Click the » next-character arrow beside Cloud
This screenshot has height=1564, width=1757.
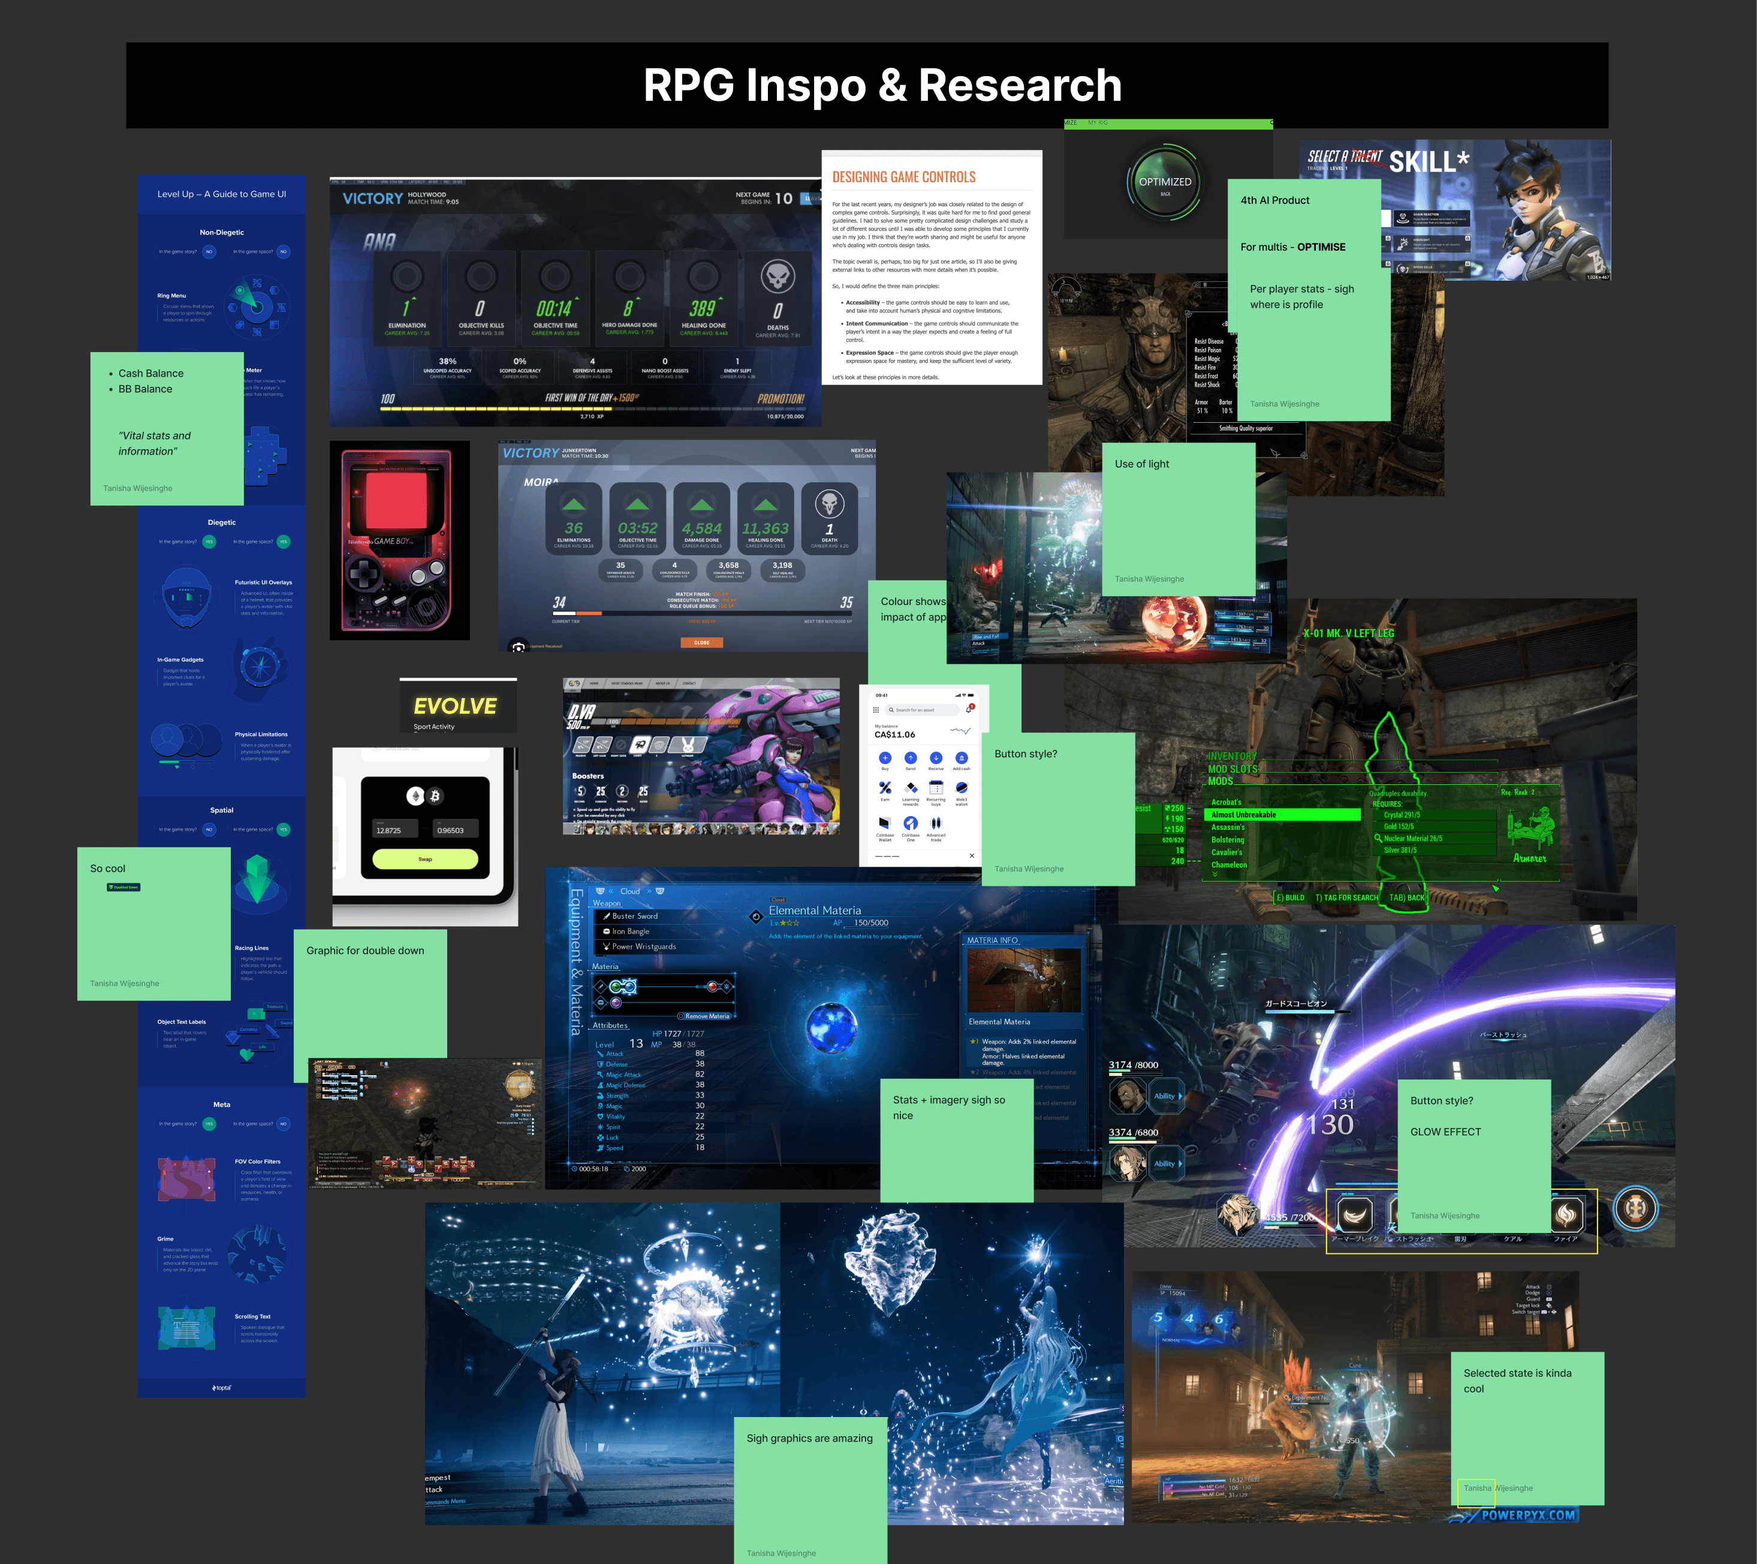point(649,892)
